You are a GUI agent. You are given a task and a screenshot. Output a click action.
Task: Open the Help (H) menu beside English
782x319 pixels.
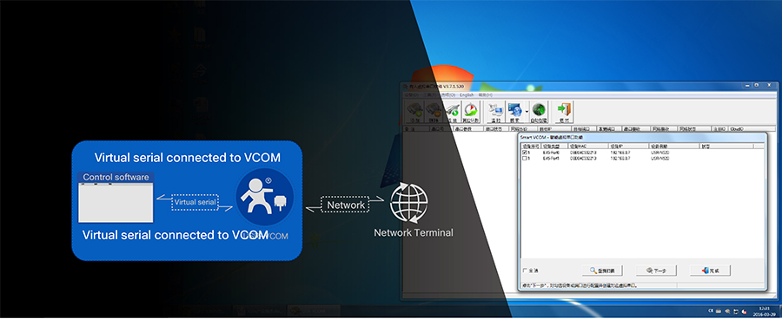(486, 95)
